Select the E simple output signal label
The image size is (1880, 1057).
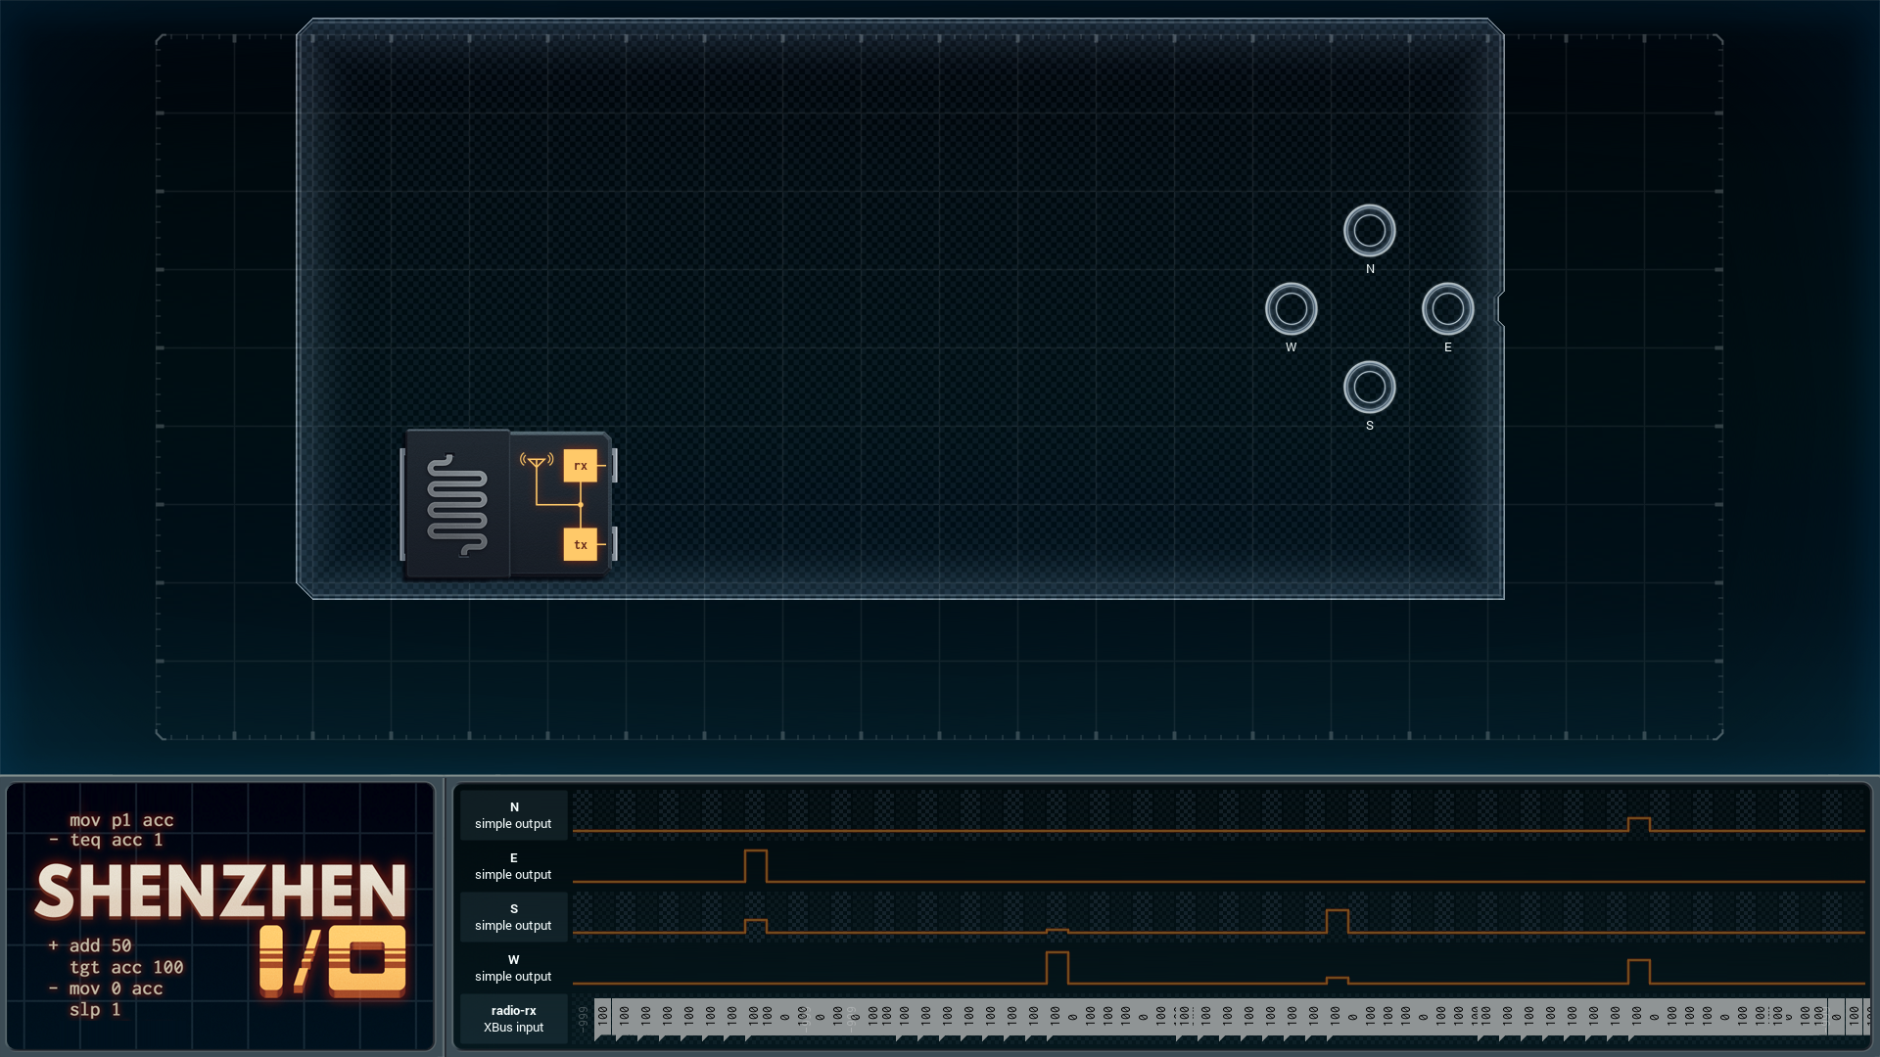click(x=513, y=866)
